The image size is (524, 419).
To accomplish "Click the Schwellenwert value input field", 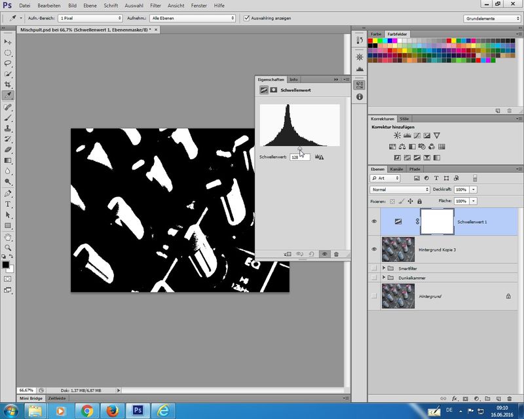I will click(299, 157).
